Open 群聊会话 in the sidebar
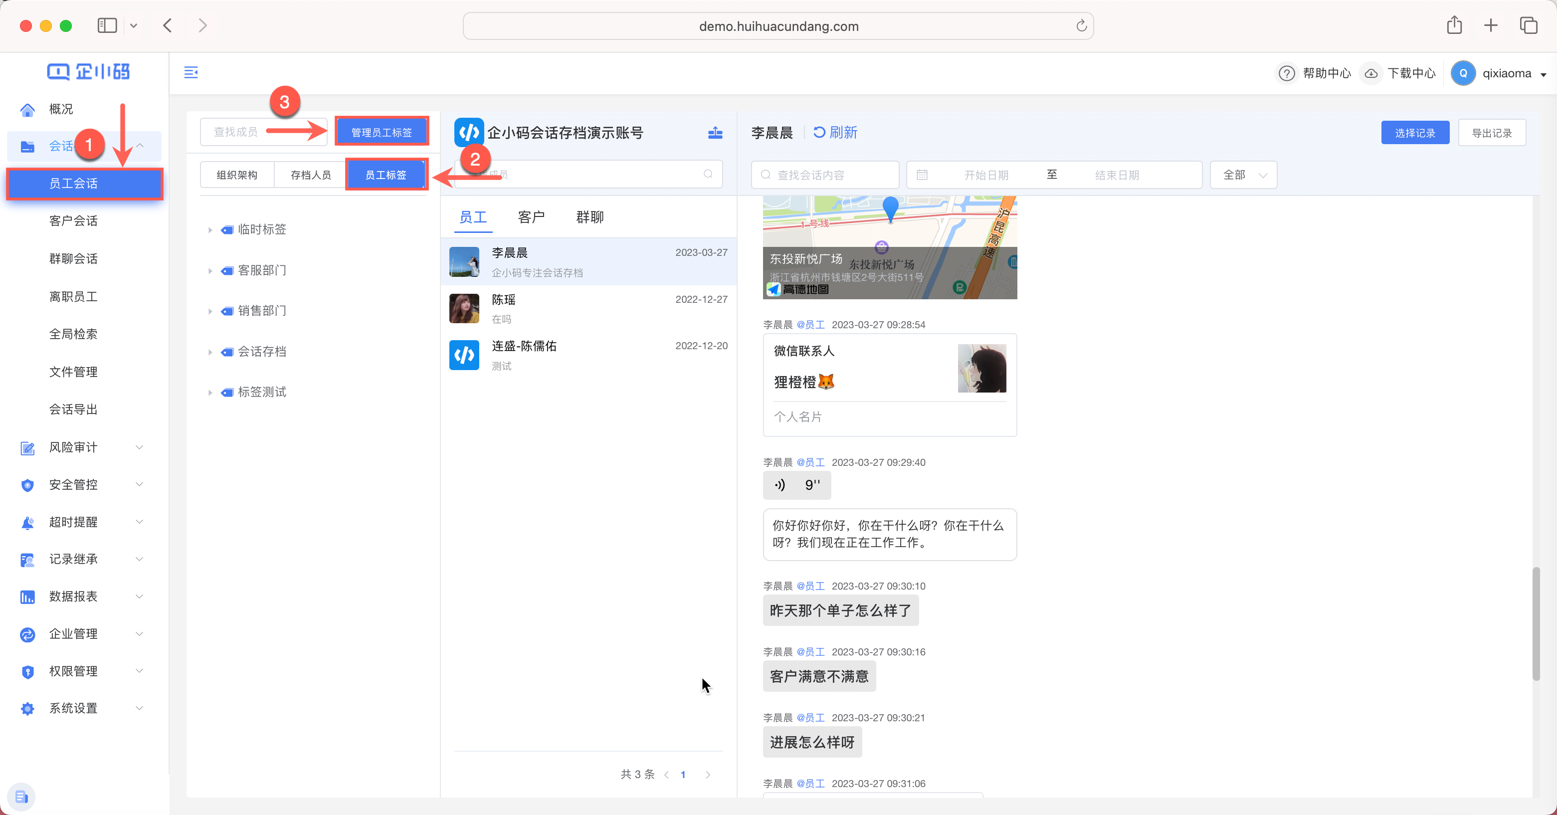The width and height of the screenshot is (1557, 815). coord(73,259)
